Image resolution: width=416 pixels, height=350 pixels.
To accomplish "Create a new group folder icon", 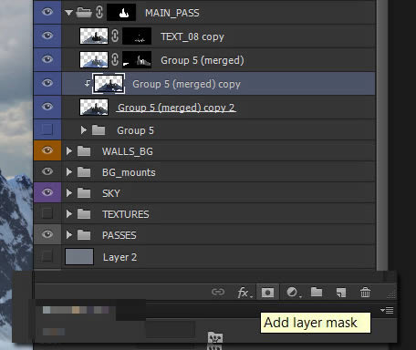I will (317, 292).
